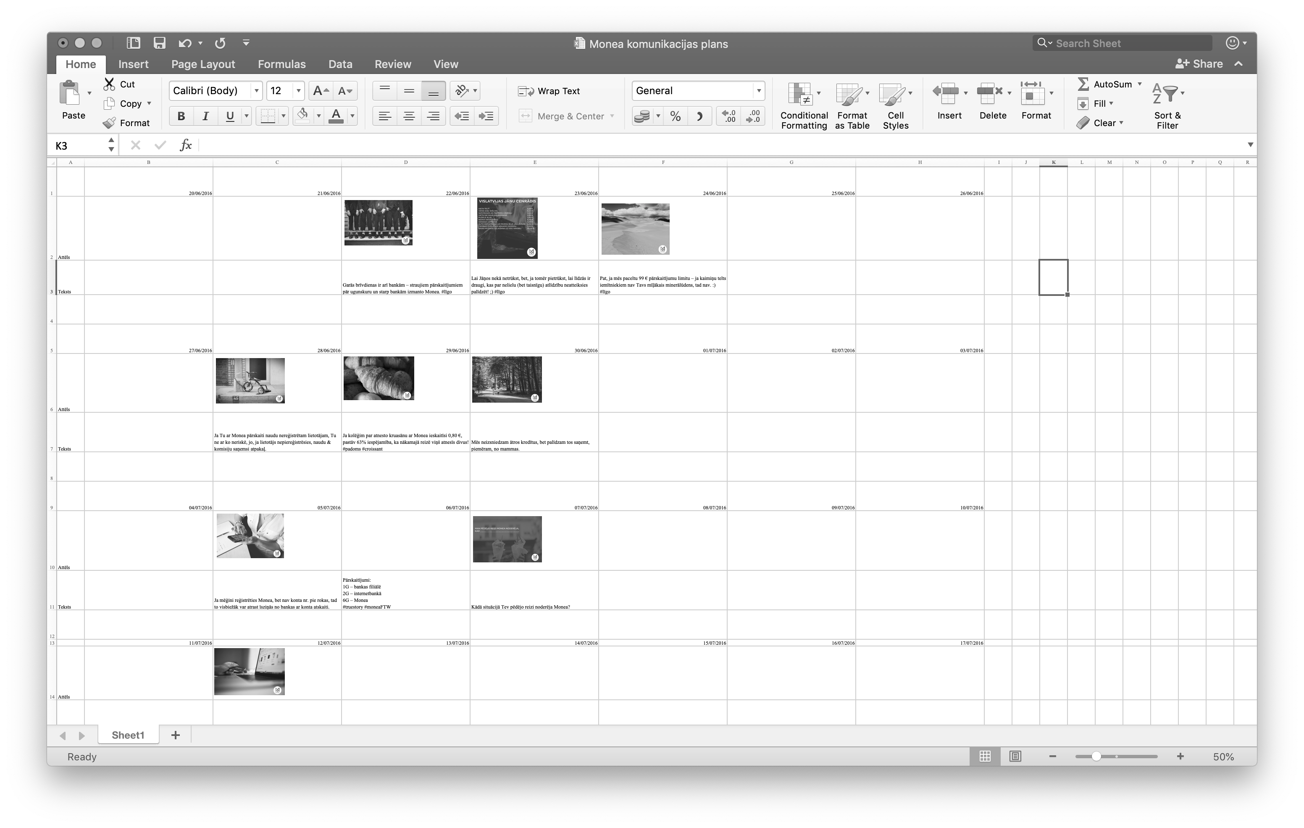This screenshot has height=828, width=1304.
Task: Align text right
Action: (433, 116)
